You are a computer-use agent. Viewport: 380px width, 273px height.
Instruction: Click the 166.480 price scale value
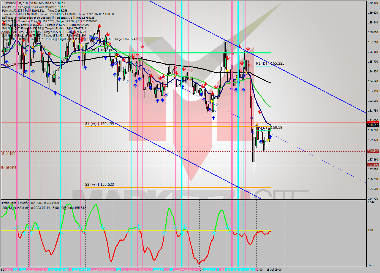(373, 52)
